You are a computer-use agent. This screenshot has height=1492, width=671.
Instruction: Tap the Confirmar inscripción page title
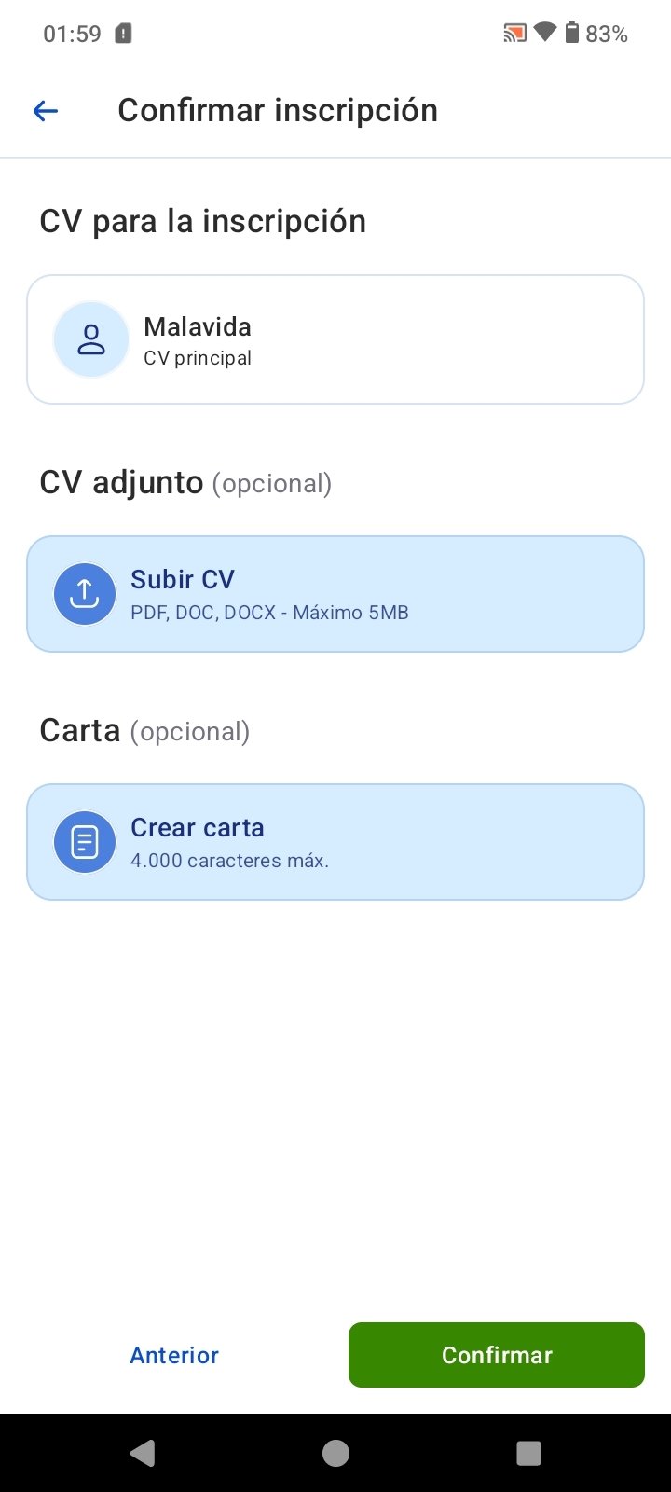tap(278, 110)
